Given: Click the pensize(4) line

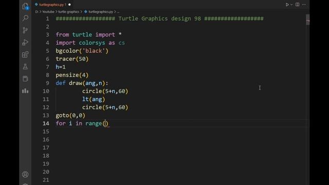Looking at the screenshot, I should tap(72, 75).
